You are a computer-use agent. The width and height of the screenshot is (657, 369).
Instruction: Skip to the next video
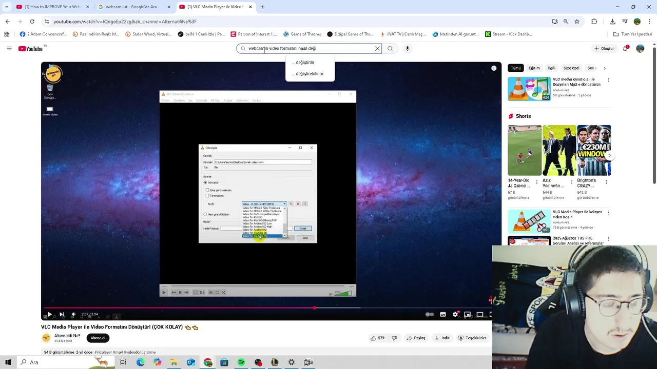click(x=62, y=314)
